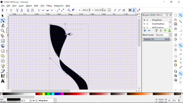Select the Star and polygon tool
Screen dimensions: 183x103
(3, 56)
